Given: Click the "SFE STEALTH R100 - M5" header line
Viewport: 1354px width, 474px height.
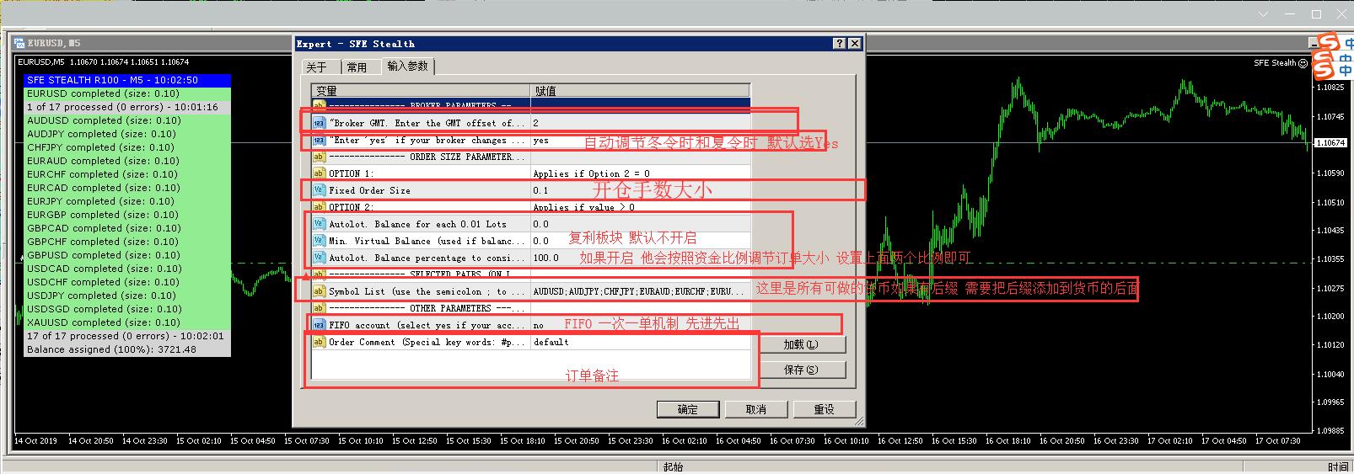Looking at the screenshot, I should (126, 80).
